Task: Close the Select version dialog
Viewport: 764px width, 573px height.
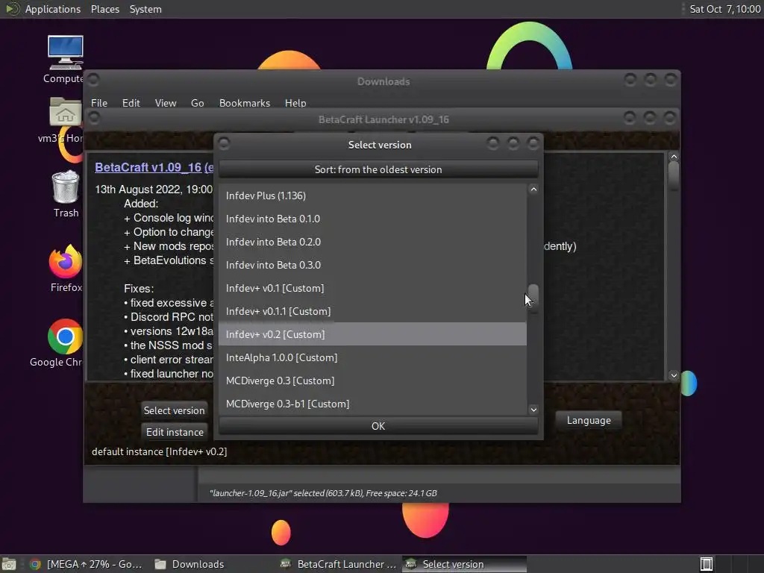Action: pos(533,143)
